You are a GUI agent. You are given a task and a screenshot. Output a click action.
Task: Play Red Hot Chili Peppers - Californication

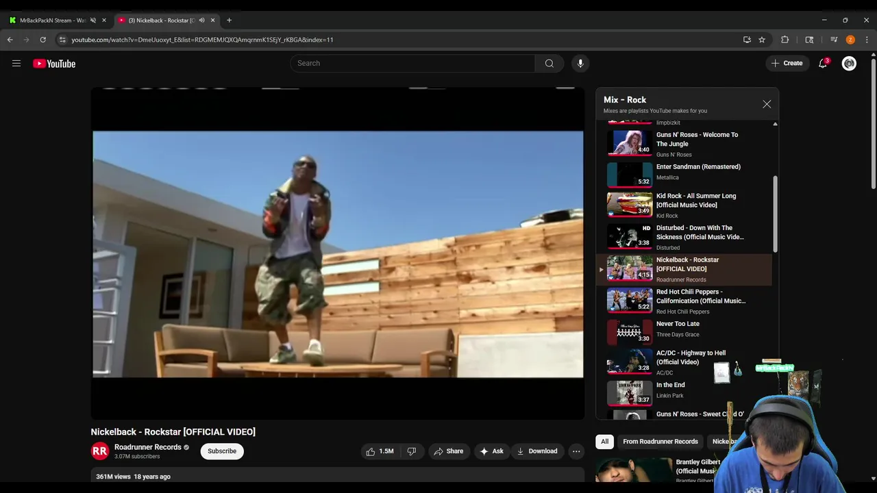684,301
